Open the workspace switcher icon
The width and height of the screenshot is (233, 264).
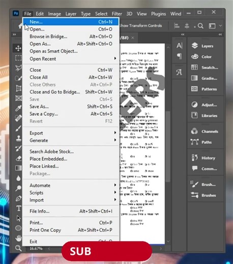pyautogui.click(x=212, y=26)
